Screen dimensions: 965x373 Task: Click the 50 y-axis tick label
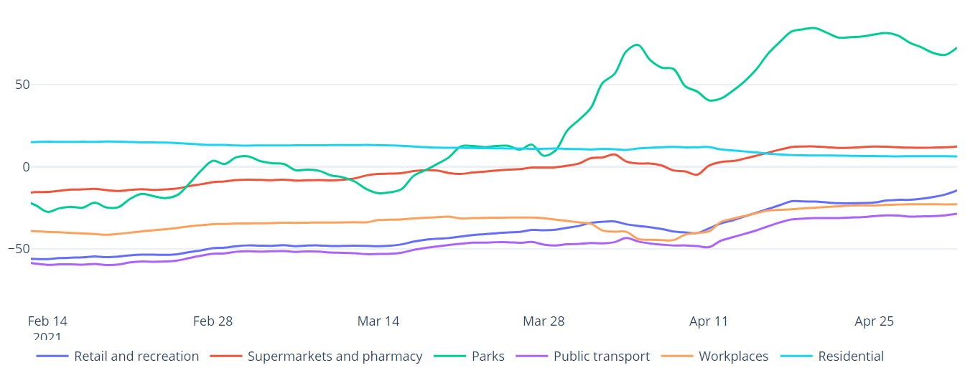(22, 85)
